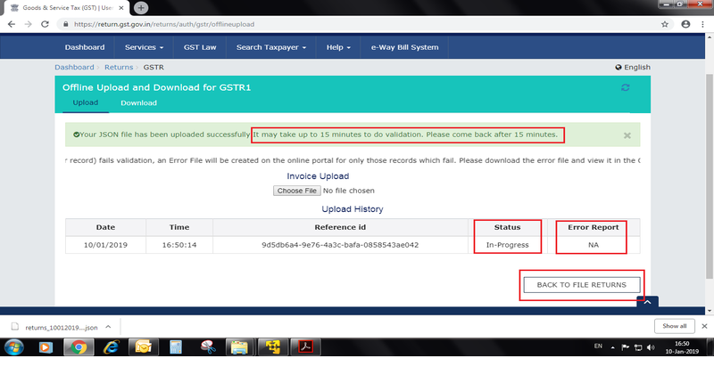
Task: Click the Action Center flag icon
Action: click(x=626, y=347)
